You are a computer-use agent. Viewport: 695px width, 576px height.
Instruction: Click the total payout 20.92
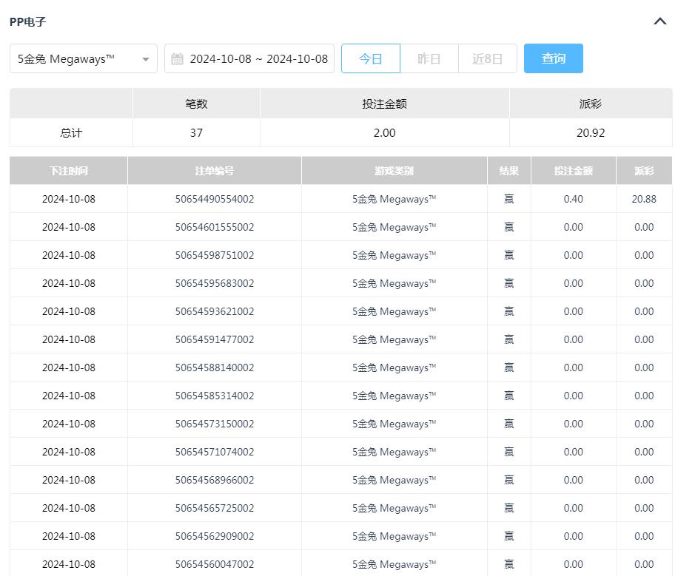tap(591, 133)
